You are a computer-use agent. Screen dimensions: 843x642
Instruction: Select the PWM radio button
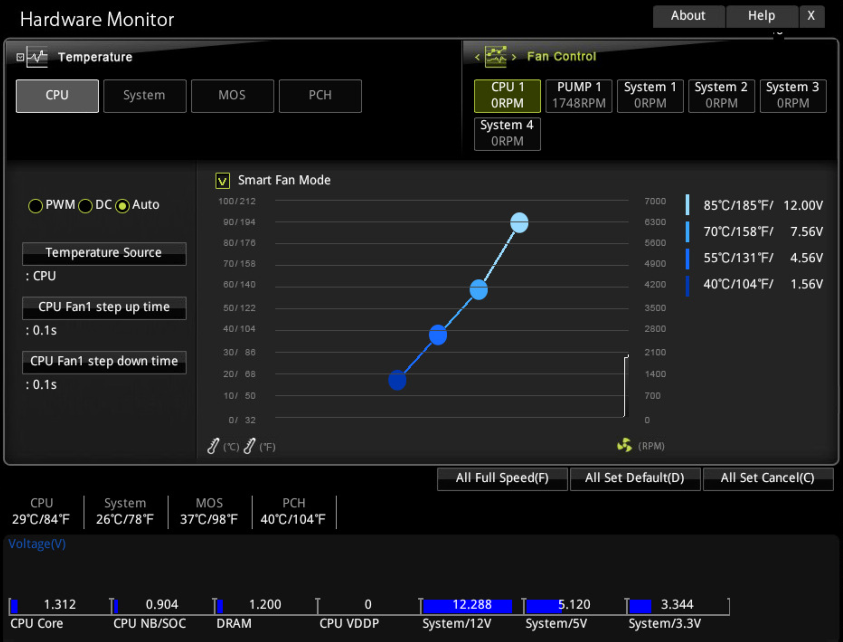pos(35,206)
